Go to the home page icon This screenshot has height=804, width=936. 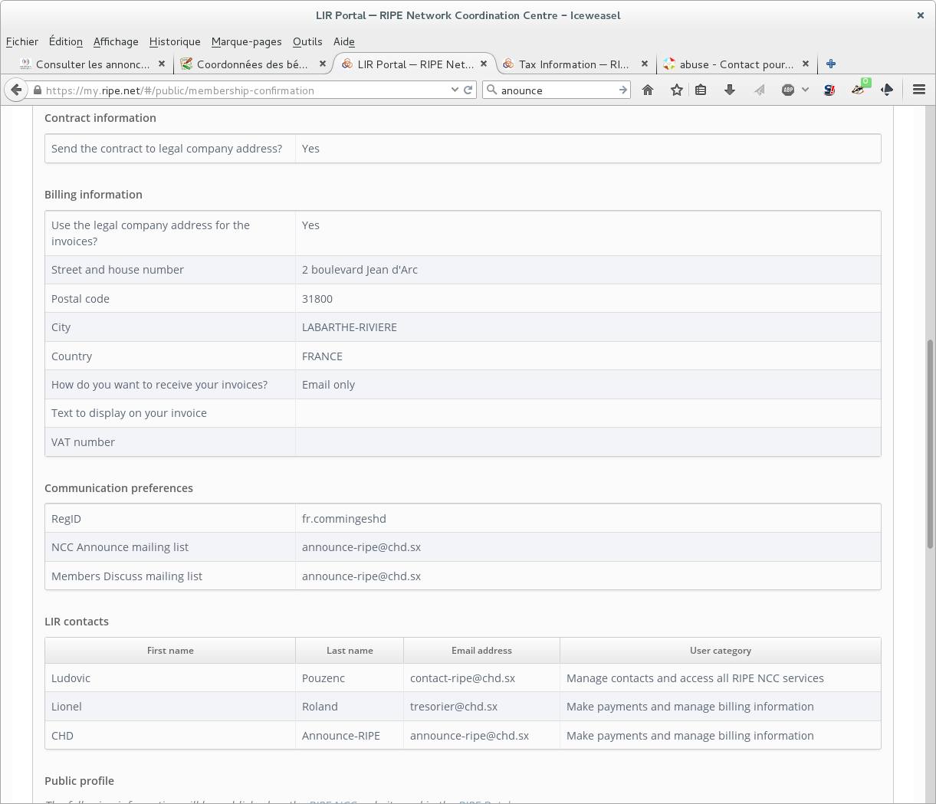[648, 90]
